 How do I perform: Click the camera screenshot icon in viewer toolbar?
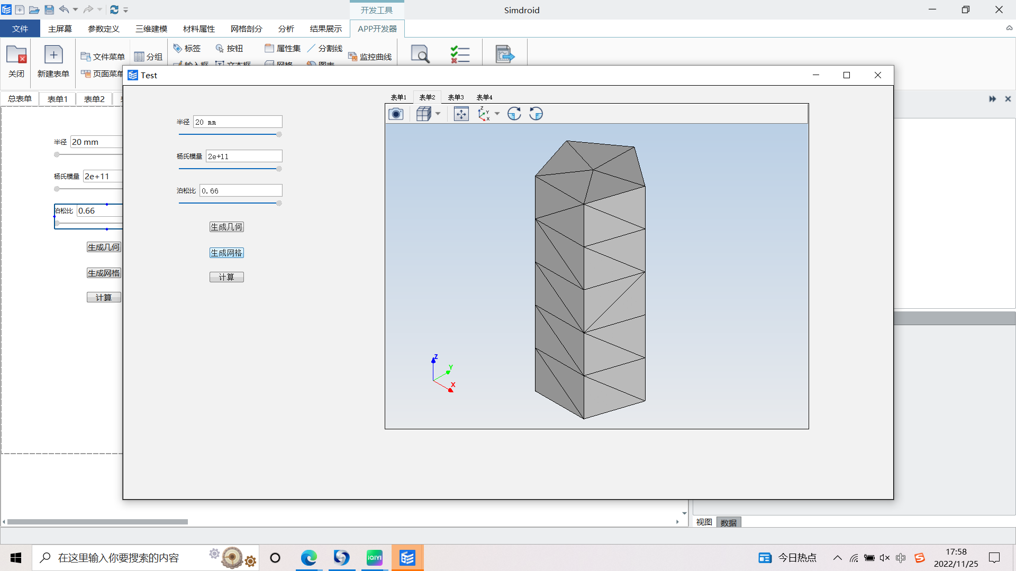click(x=396, y=114)
